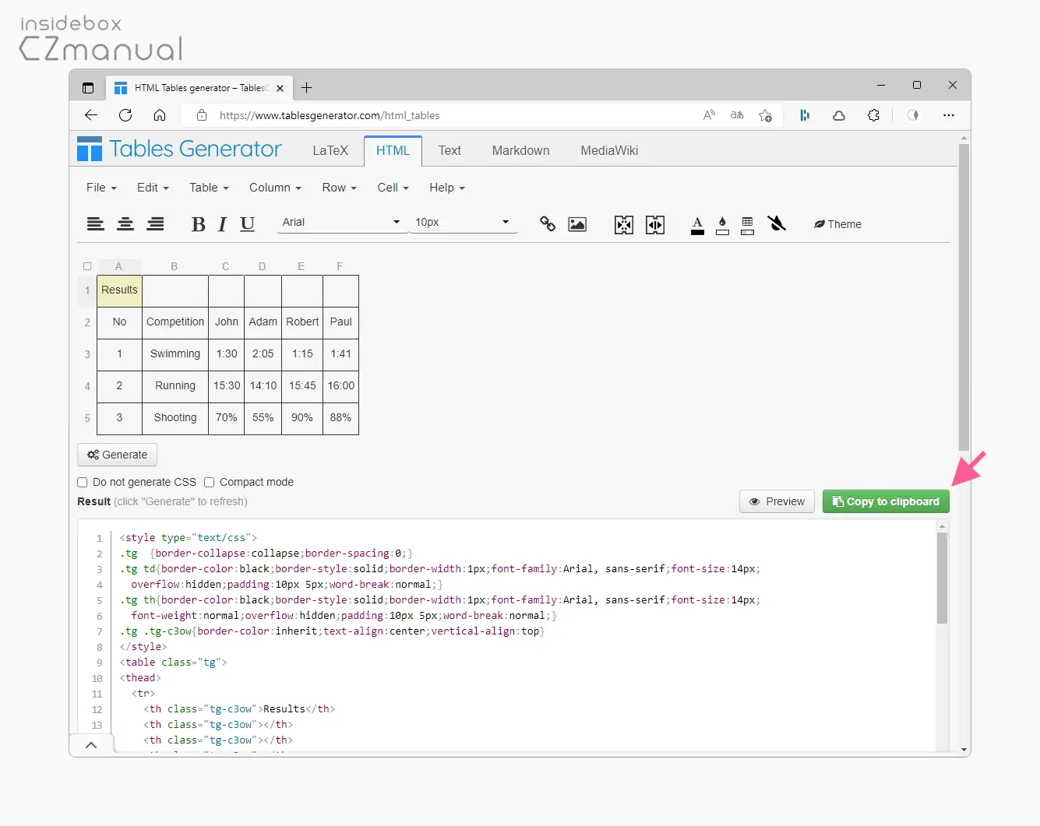Click Copy to clipboard button

tap(886, 501)
